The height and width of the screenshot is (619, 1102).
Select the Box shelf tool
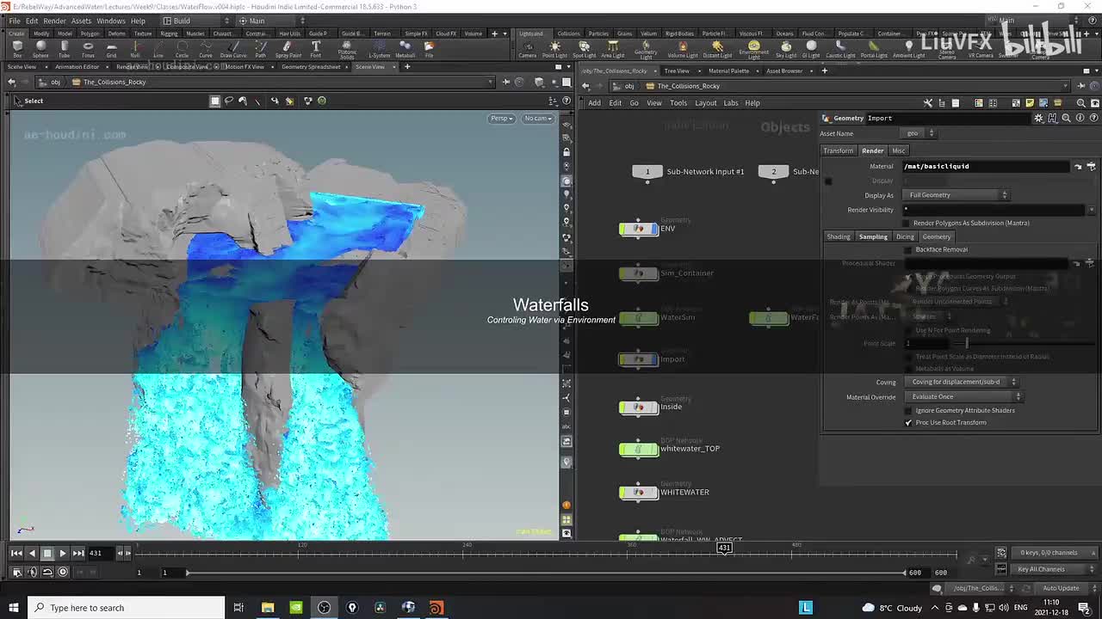(17, 49)
